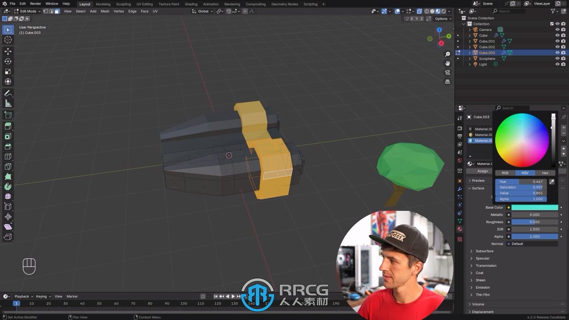Image resolution: width=569 pixels, height=320 pixels.
Task: Hide Cube.001 in the viewport
Action: click(x=557, y=41)
